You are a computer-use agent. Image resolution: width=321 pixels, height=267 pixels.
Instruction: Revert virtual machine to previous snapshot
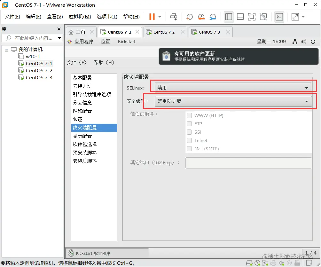[x=201, y=17]
